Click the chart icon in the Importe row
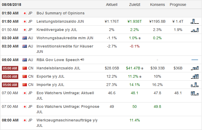202x130 pixels. 195,85
